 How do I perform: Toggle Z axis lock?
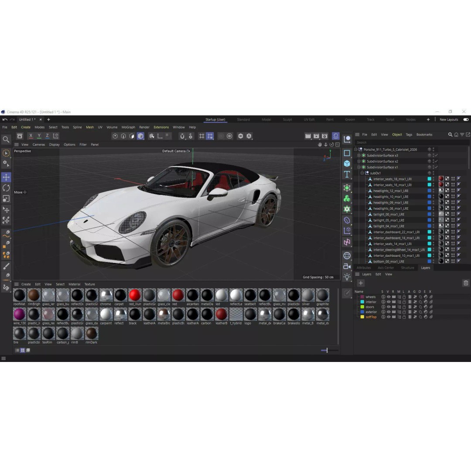tap(47, 136)
